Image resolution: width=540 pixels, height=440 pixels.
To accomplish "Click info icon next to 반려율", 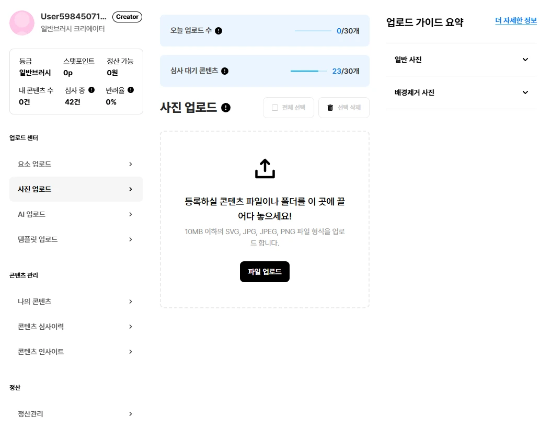I will (130, 90).
